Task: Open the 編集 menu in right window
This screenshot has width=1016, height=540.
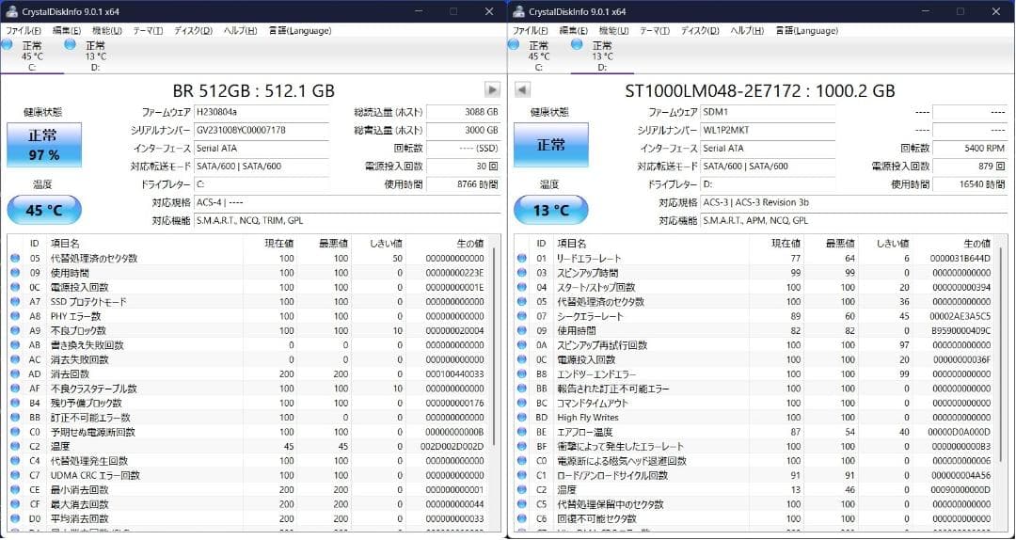Action: click(574, 30)
